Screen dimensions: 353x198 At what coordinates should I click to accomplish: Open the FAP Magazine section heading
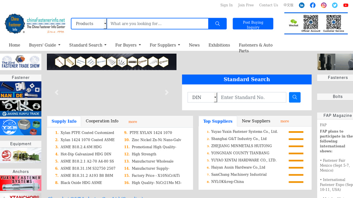pyautogui.click(x=338, y=116)
